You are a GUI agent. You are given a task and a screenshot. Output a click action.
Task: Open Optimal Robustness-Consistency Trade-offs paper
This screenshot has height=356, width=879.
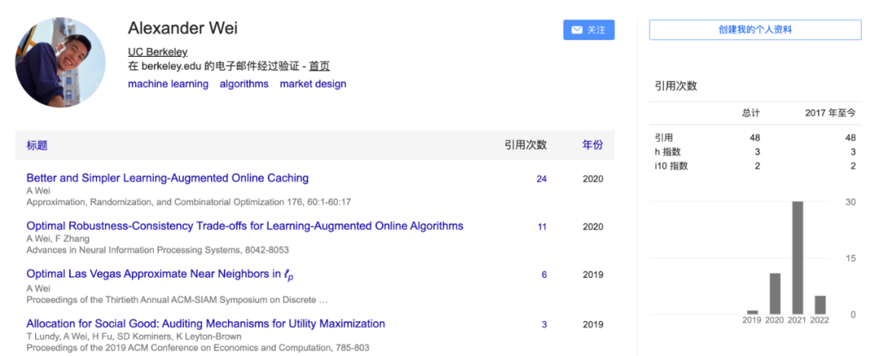coord(244,226)
